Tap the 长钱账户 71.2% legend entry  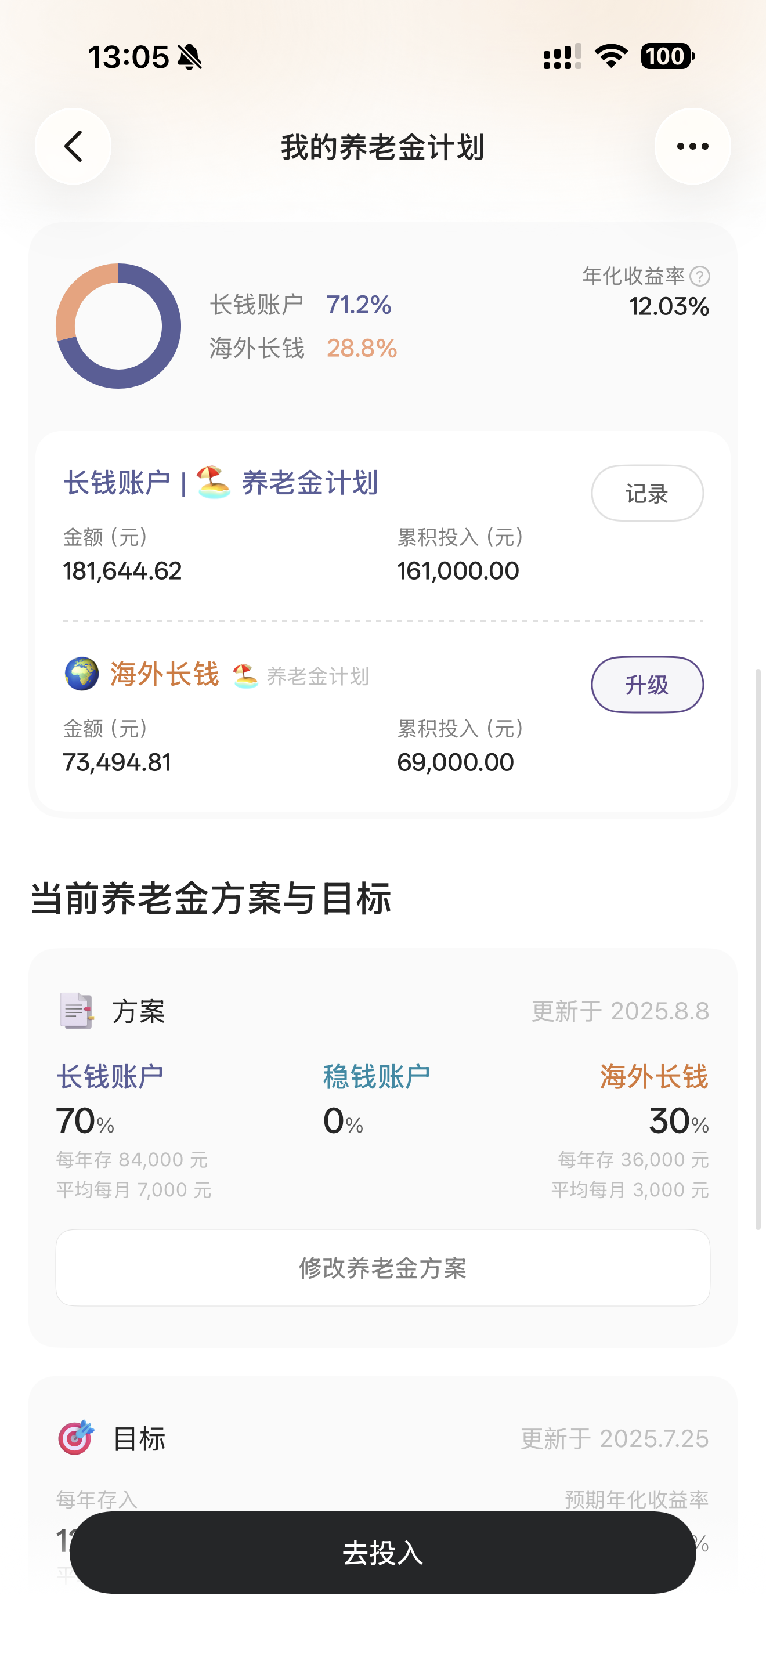(x=301, y=305)
